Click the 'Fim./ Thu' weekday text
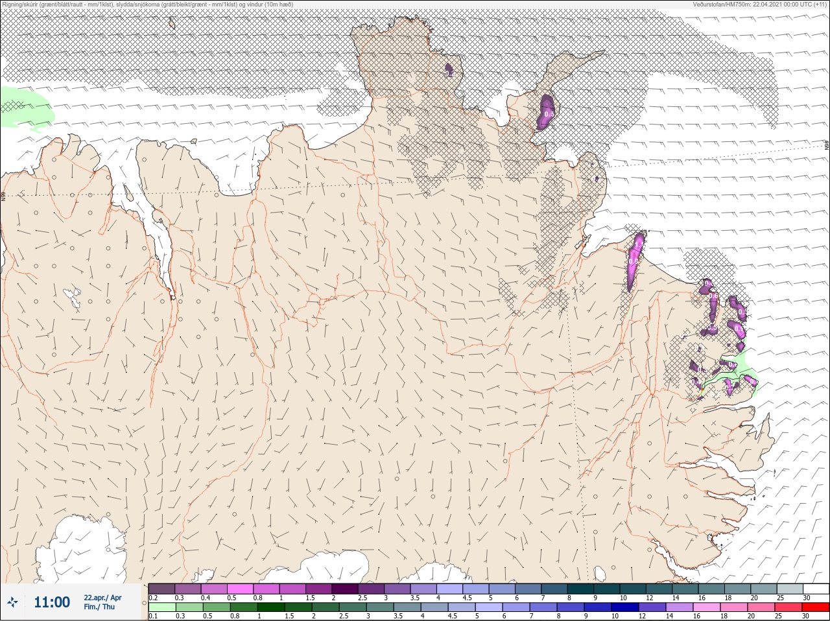 pos(99,607)
